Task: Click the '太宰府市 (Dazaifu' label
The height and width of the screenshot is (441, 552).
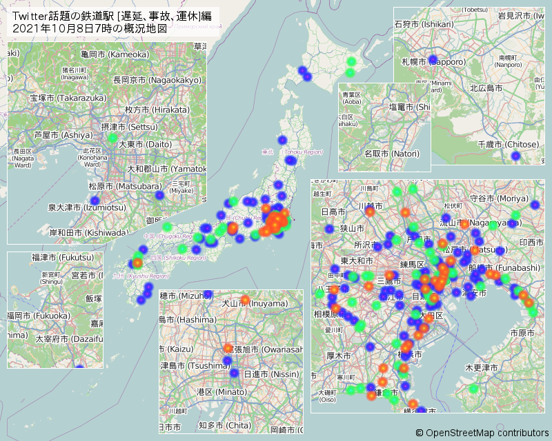Action: 69,340
